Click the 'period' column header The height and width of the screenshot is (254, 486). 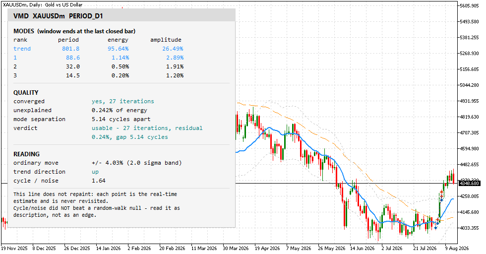coord(68,40)
